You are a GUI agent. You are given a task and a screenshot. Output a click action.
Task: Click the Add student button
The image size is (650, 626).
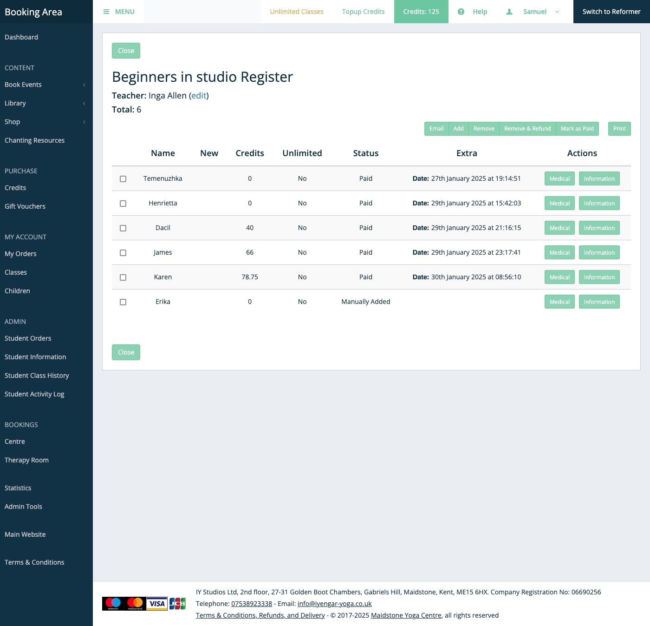(x=458, y=129)
